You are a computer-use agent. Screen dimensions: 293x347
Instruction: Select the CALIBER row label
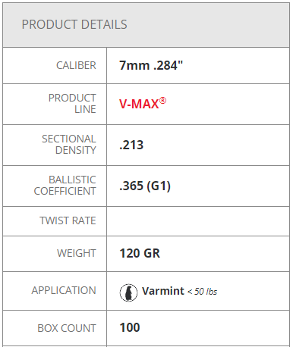76,65
